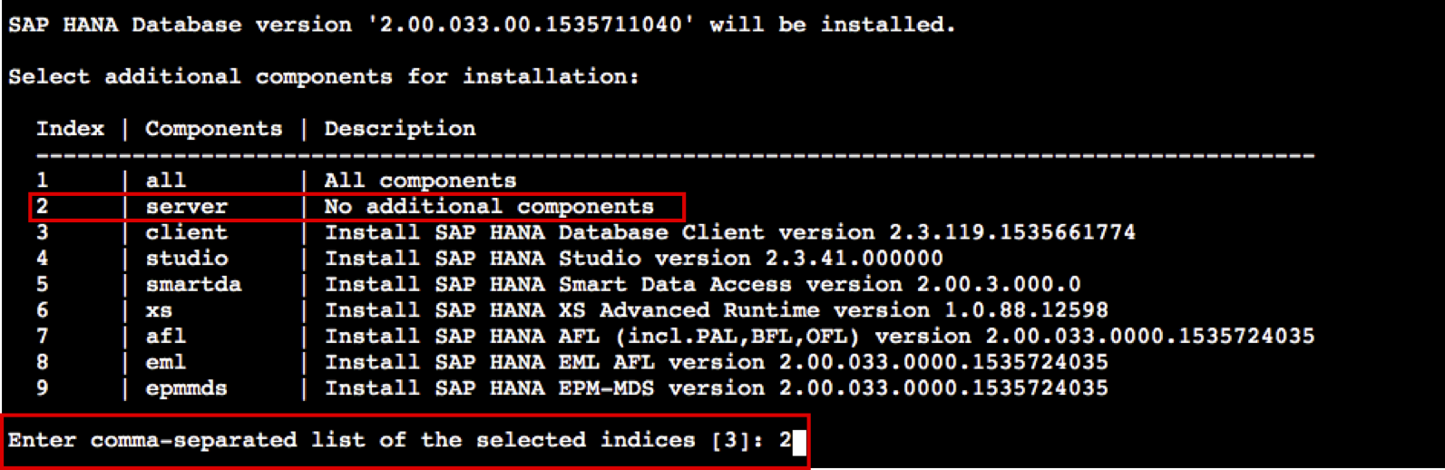Viewport: 1445px width, 470px height.
Task: Click the text cursor block after the typed 2
Action: point(799,442)
